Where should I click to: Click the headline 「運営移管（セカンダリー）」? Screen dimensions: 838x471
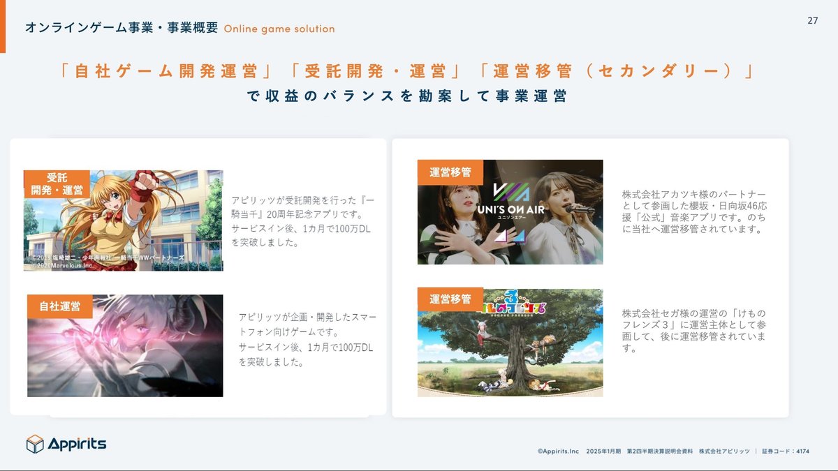616,72
